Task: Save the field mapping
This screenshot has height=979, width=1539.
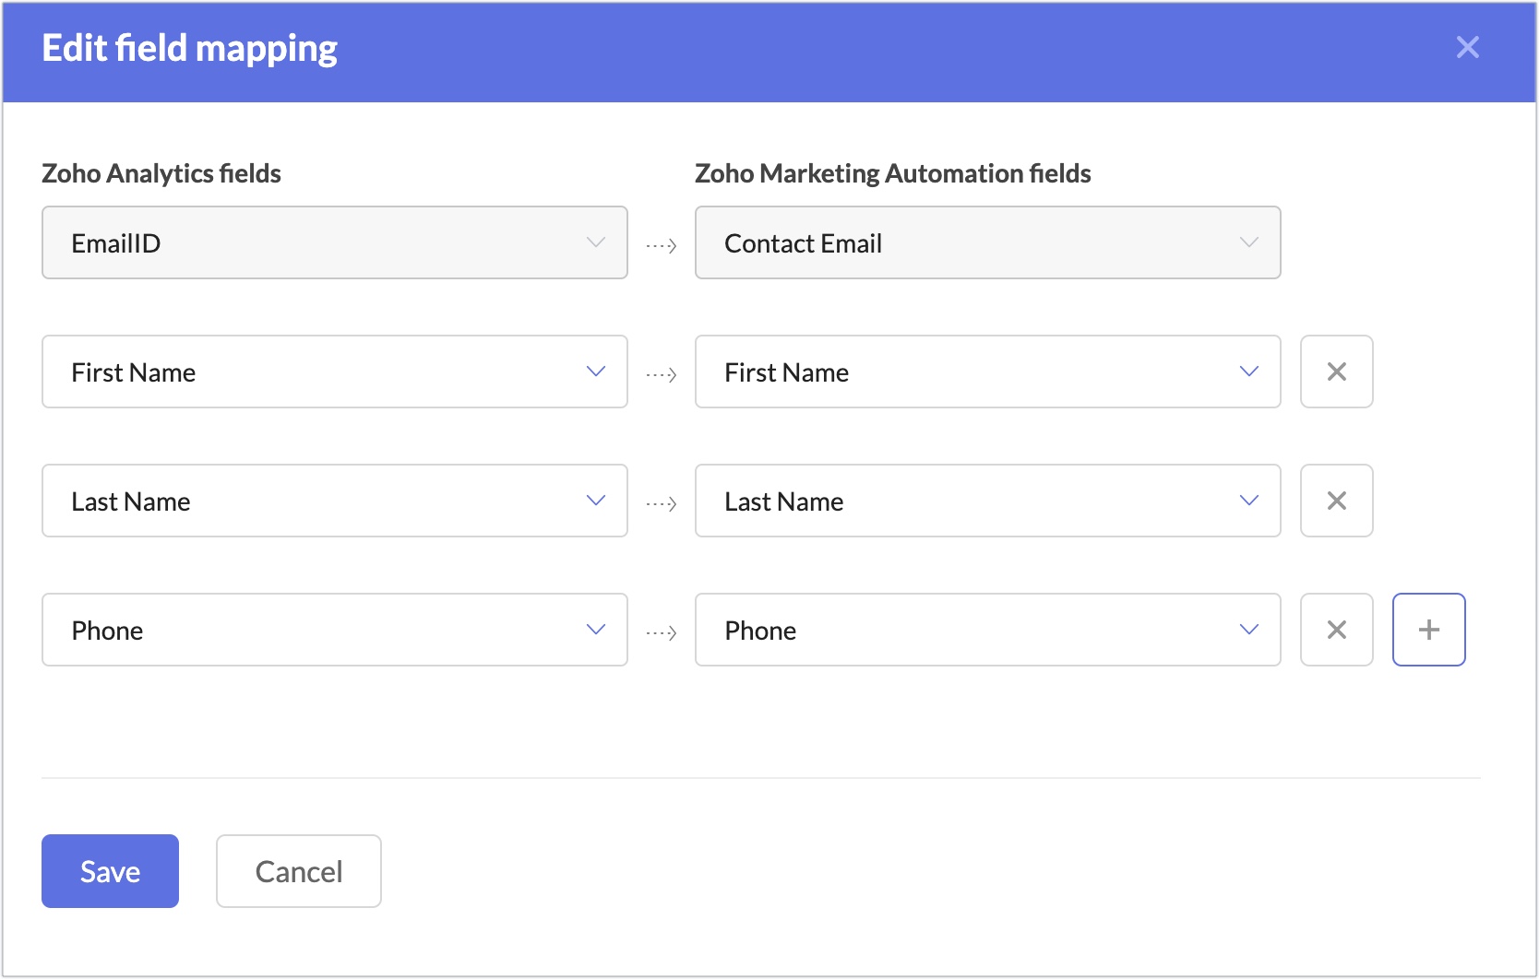Action: tap(110, 871)
